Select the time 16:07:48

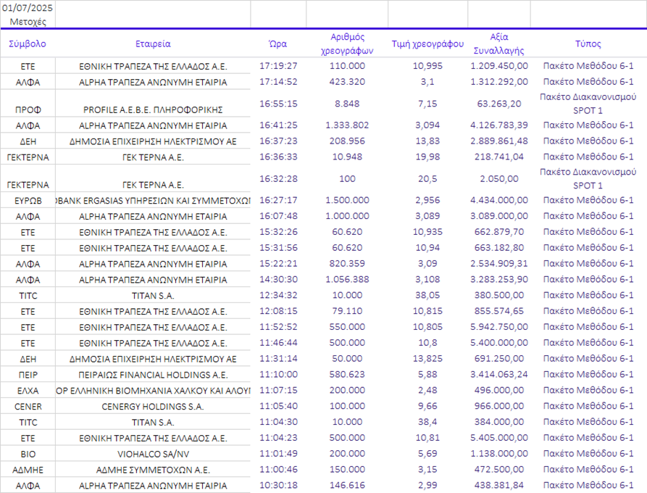coord(278,216)
